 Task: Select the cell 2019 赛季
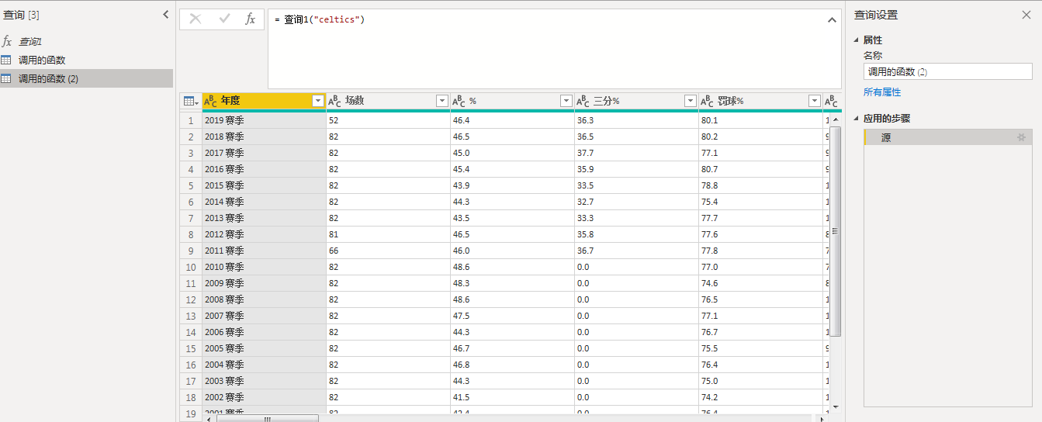(264, 120)
